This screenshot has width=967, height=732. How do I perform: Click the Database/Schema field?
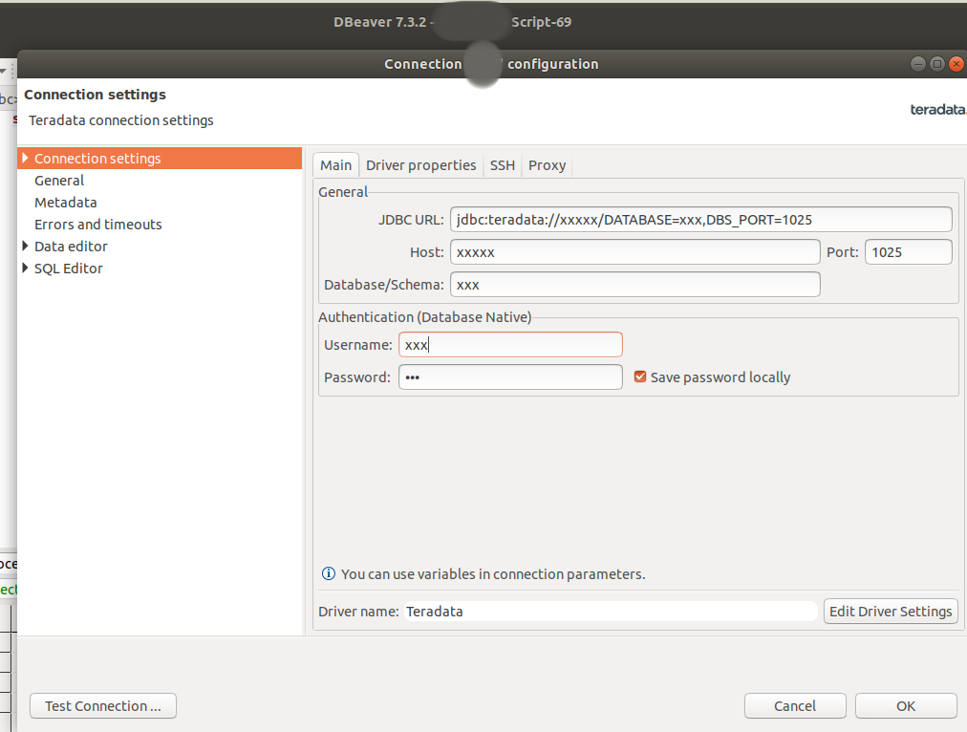click(x=635, y=284)
